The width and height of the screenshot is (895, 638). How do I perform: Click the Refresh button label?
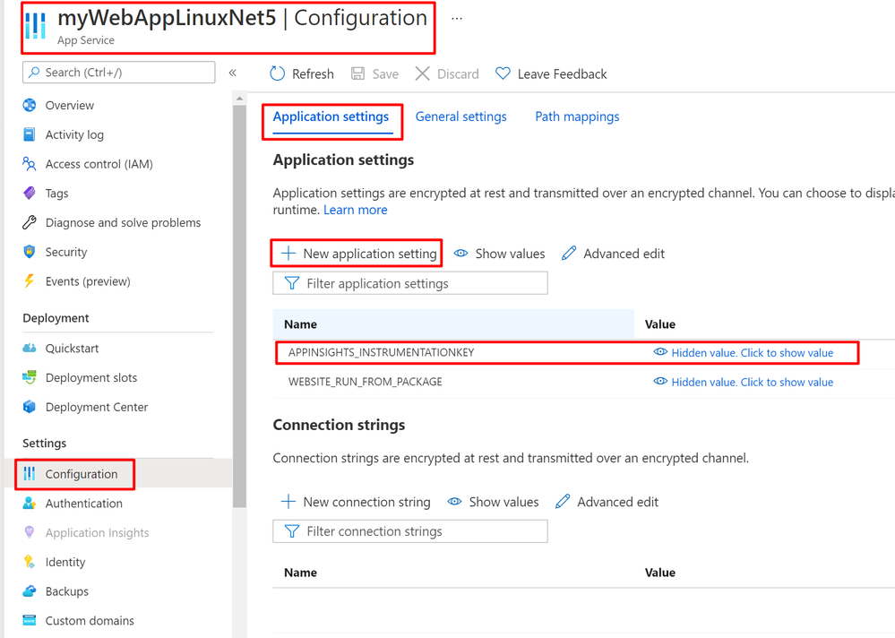point(313,74)
